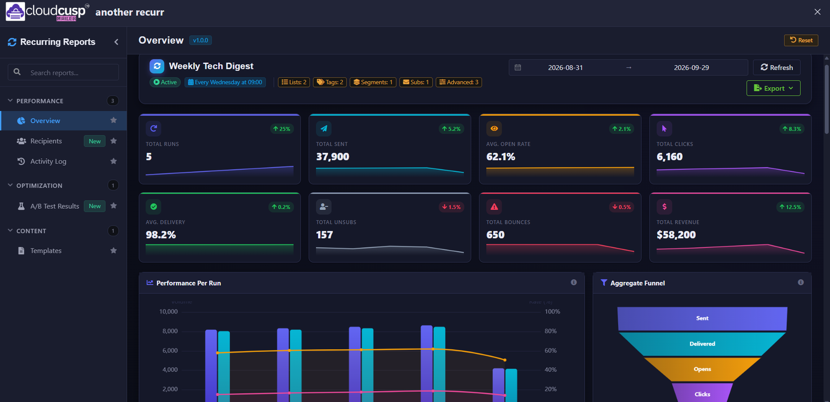830x402 pixels.
Task: Open the Recipients menu item
Action: pyautogui.click(x=63, y=141)
